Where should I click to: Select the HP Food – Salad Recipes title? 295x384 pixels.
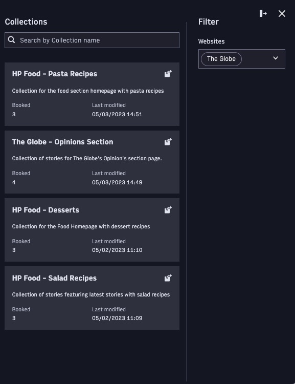[54, 278]
